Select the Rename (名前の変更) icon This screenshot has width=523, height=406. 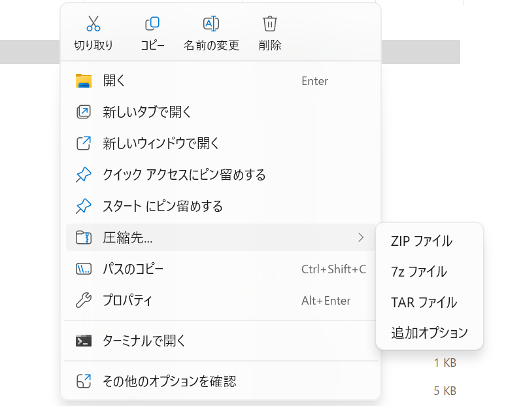(x=211, y=24)
